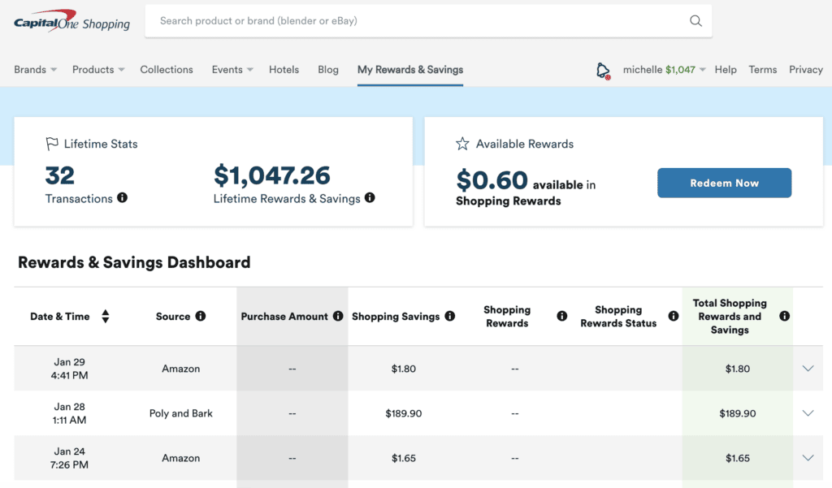Click the flag icon beside Lifetime Stats

51,144
